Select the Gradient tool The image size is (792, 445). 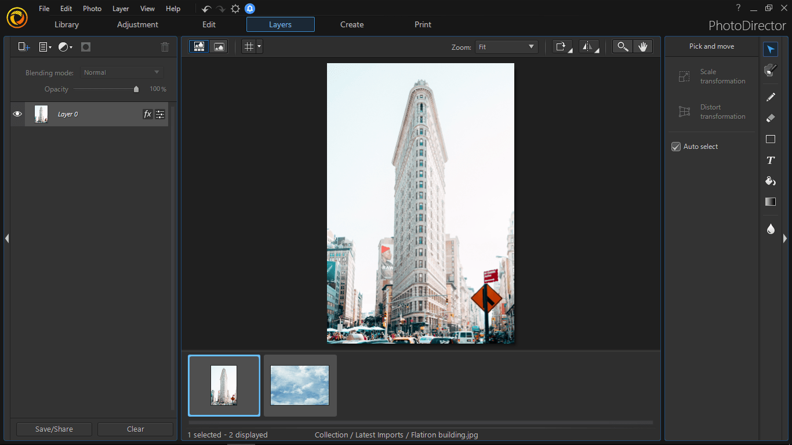click(770, 202)
